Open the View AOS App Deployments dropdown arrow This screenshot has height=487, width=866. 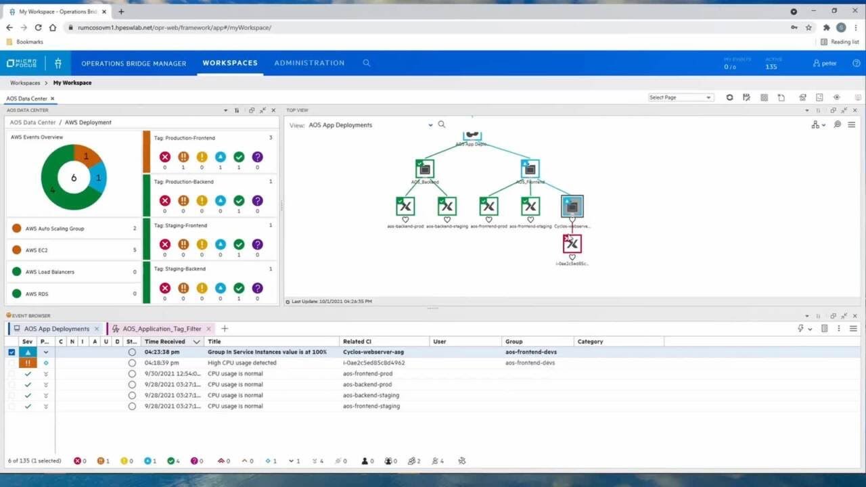coord(430,125)
